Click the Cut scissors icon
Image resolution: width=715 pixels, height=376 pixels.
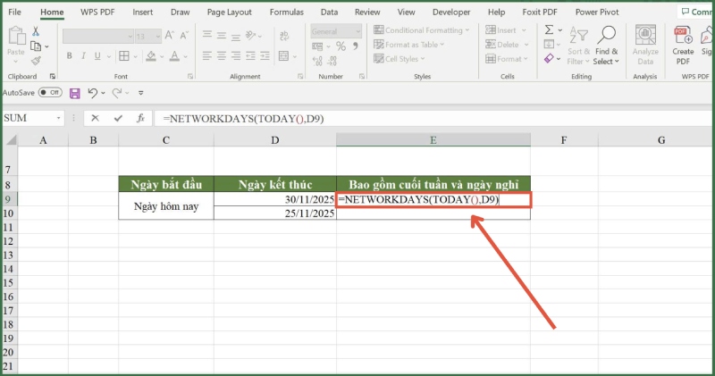(x=36, y=30)
